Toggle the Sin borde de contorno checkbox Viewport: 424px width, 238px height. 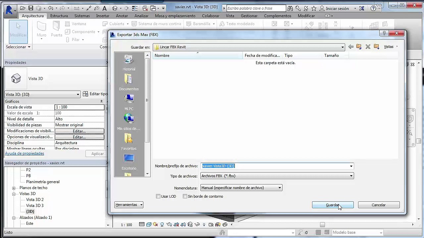click(x=185, y=196)
